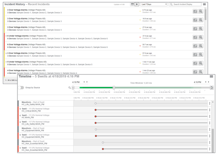The image size is (217, 155).
Task: Click the Incident History vertical scrollbar
Action: pyautogui.click(x=206, y=15)
